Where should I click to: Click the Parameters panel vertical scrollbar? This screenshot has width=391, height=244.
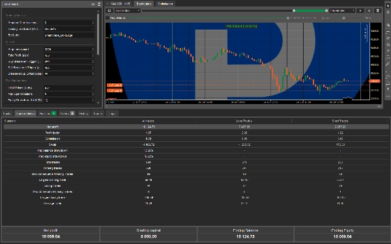coord(98,34)
